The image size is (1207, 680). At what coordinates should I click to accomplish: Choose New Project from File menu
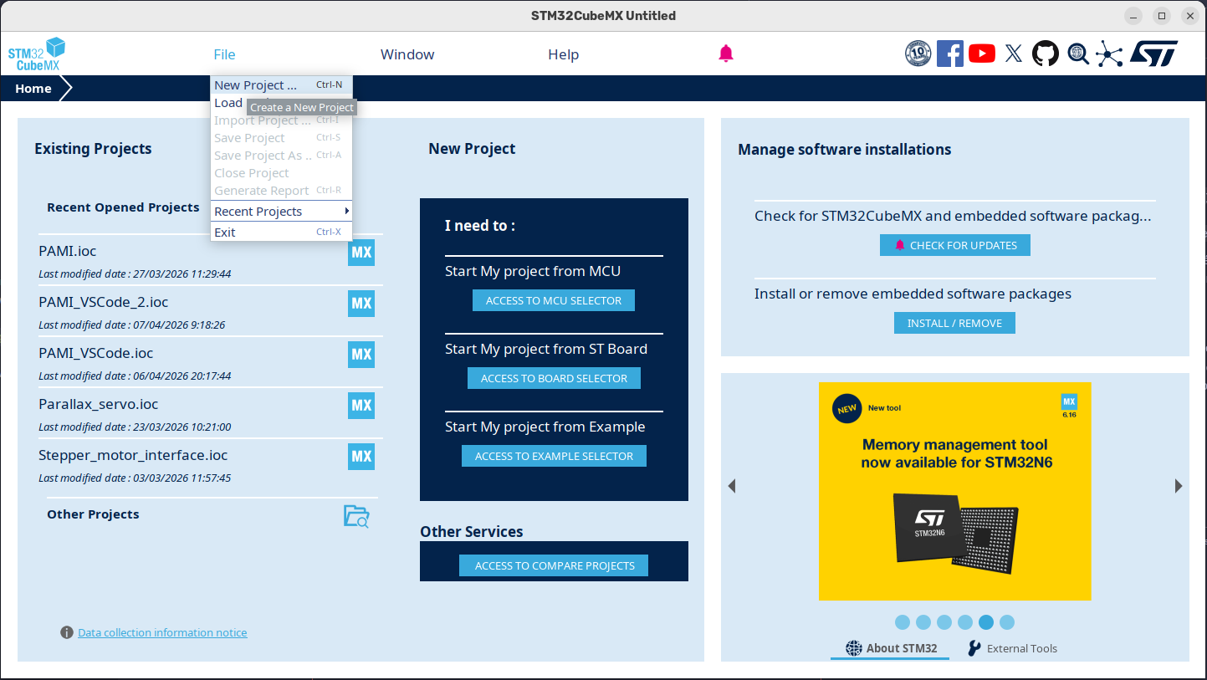(x=281, y=85)
